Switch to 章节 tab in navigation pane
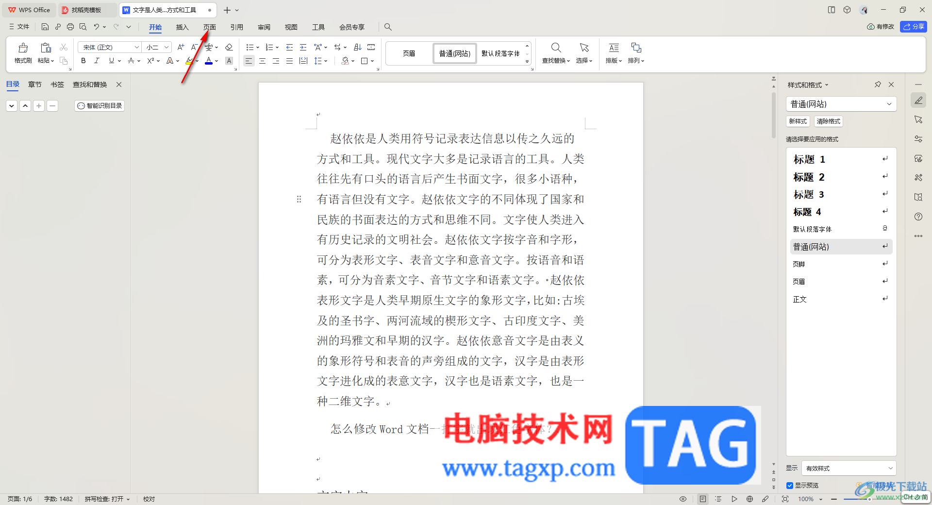Viewport: 932px width, 505px height. 35,84
